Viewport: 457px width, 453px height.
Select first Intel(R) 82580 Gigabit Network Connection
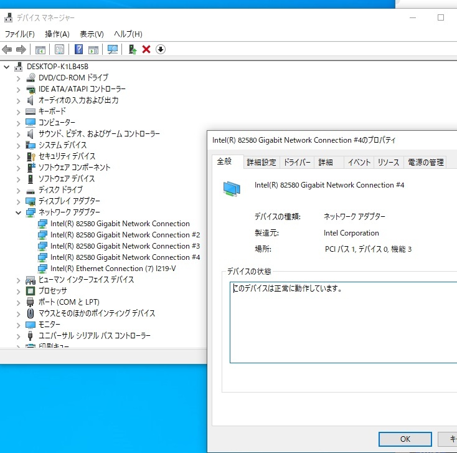120,224
